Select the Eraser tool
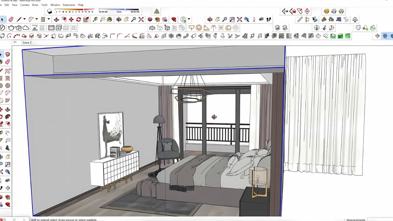This screenshot has height=221, width=393. pyautogui.click(x=11, y=19)
